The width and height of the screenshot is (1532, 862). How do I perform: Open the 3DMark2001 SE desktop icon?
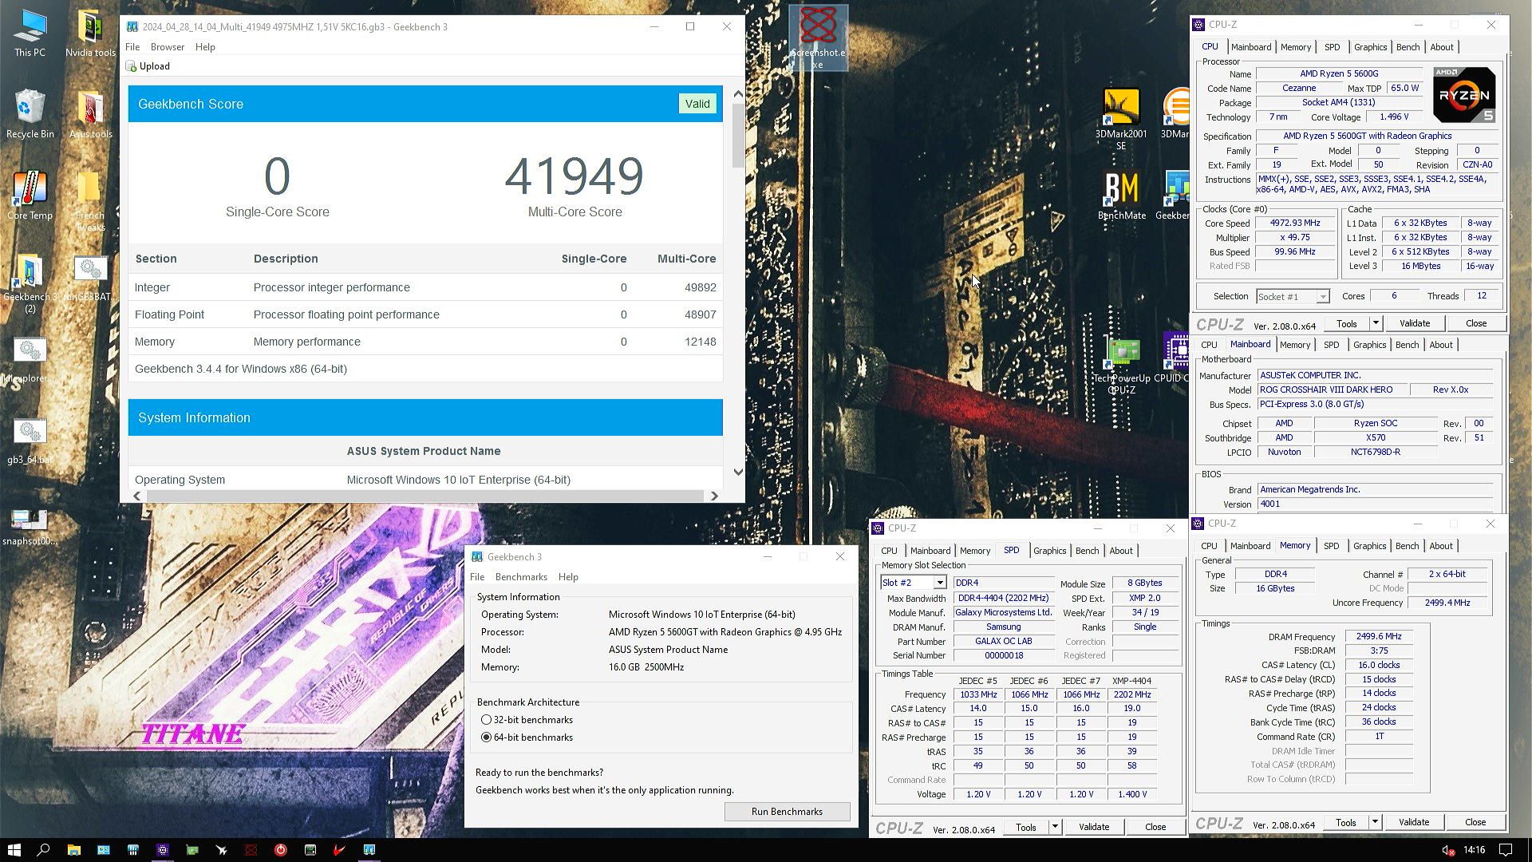[1121, 118]
